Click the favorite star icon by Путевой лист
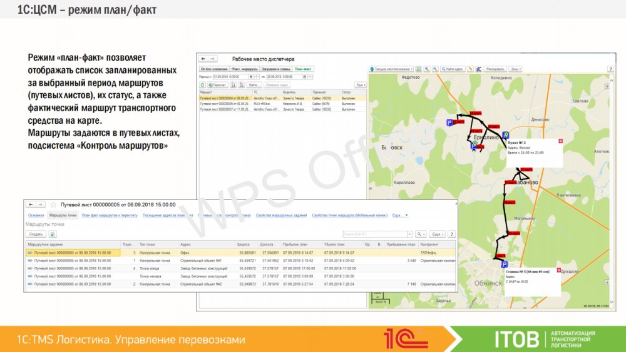626x352 pixels. click(53, 204)
